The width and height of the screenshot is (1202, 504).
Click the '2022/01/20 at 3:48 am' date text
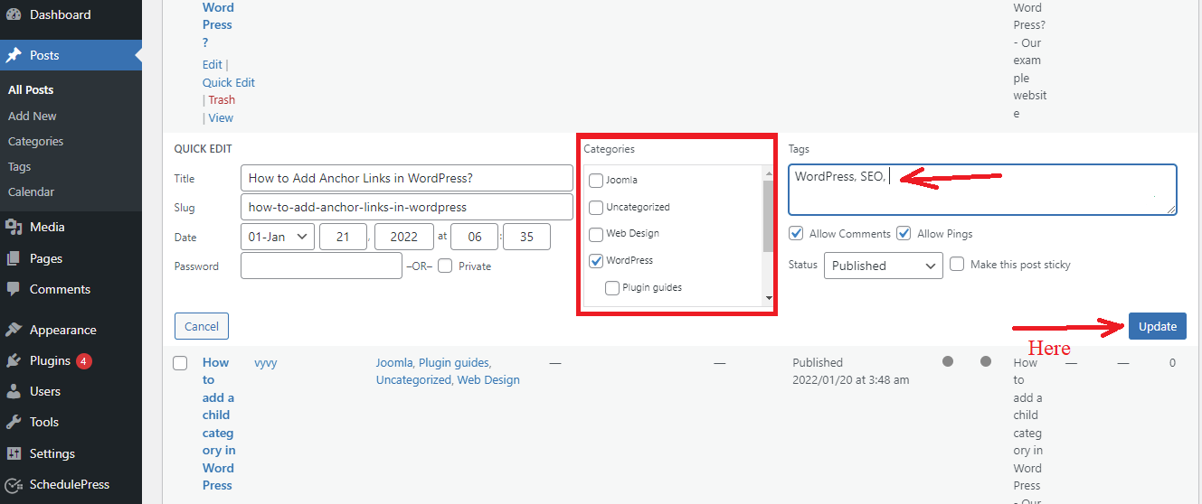click(x=851, y=380)
